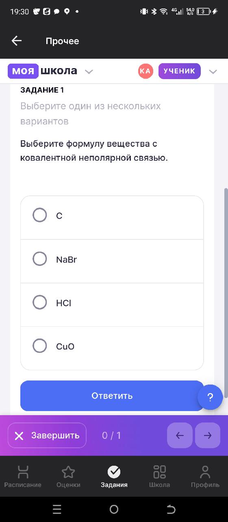The height and width of the screenshot is (522, 228).
Task: Open the Профиль person icon
Action: pyautogui.click(x=205, y=472)
